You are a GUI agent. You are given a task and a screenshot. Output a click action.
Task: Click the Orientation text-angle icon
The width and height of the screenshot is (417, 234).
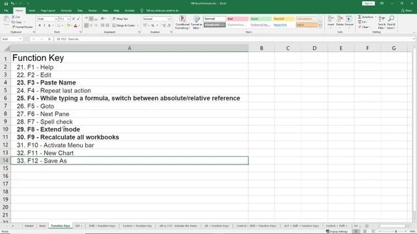(103, 19)
